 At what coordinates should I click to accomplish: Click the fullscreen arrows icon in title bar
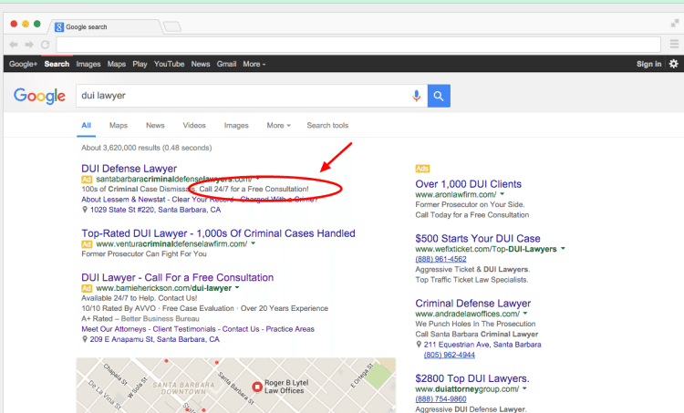click(675, 23)
